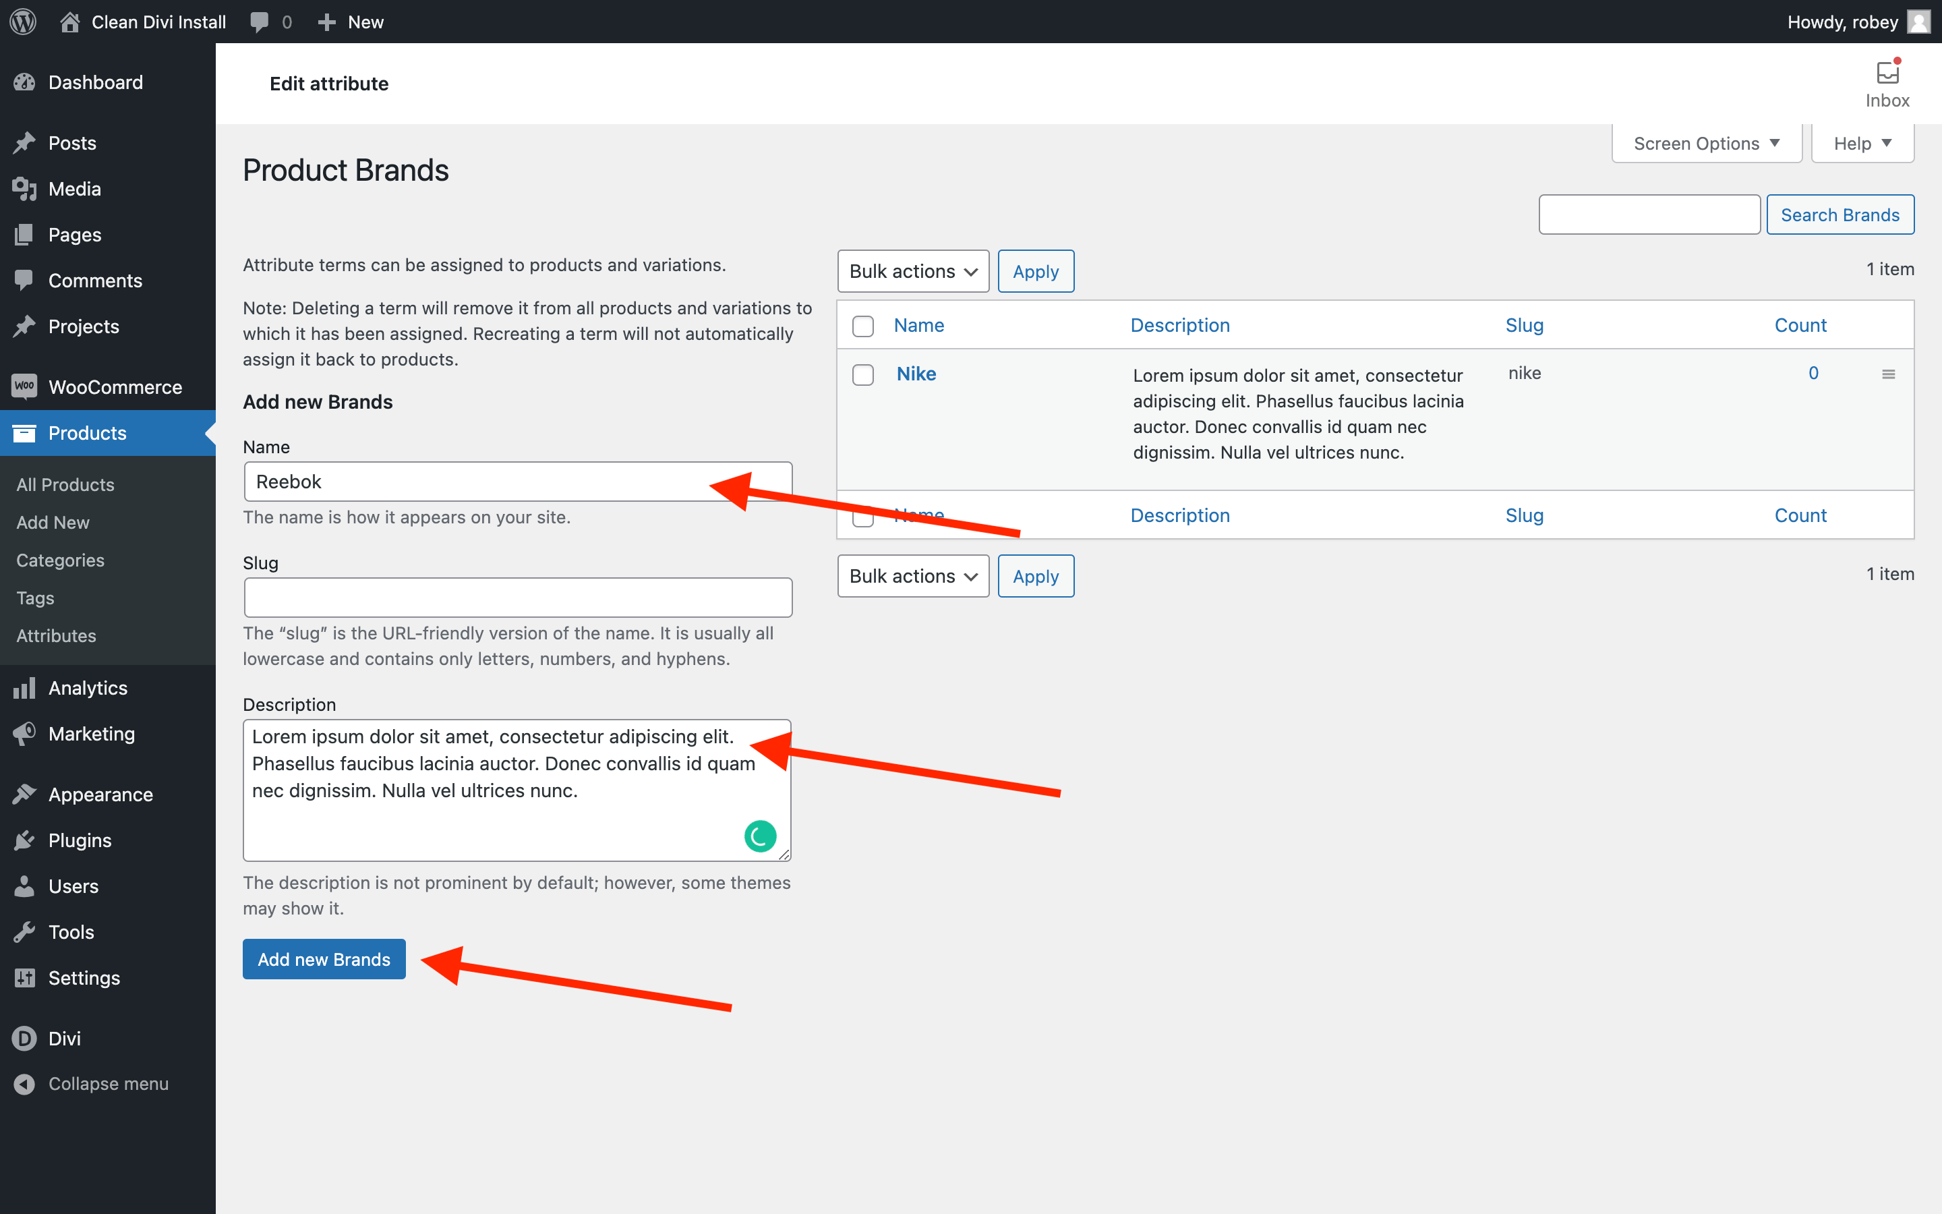This screenshot has height=1214, width=1942.
Task: Check the Nike row checkbox
Action: (x=862, y=375)
